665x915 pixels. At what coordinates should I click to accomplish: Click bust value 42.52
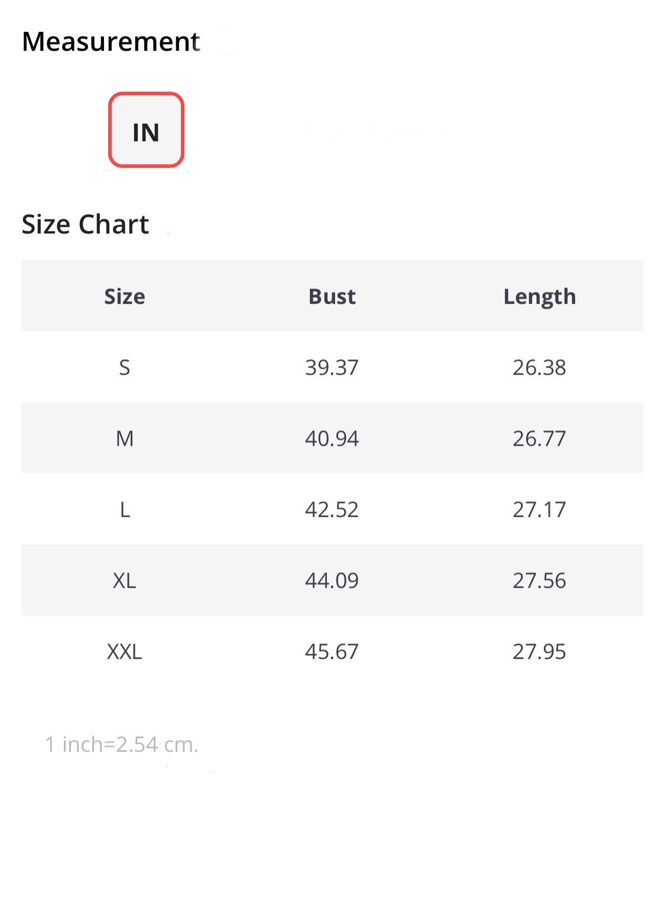pyautogui.click(x=332, y=510)
